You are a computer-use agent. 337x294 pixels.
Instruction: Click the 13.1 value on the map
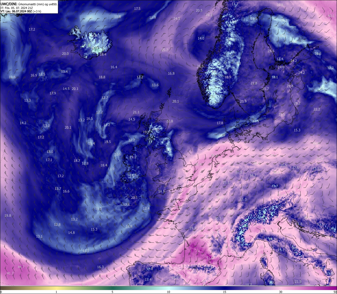click(x=39, y=237)
